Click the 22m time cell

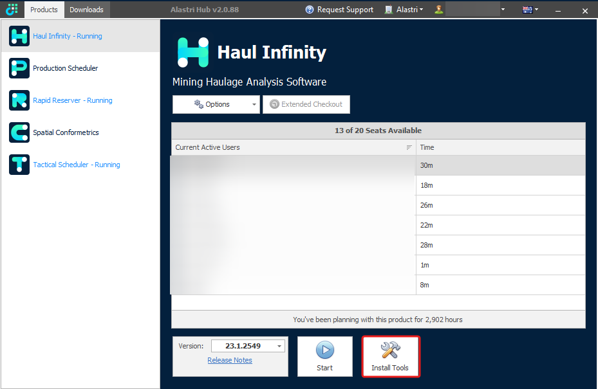(501, 225)
